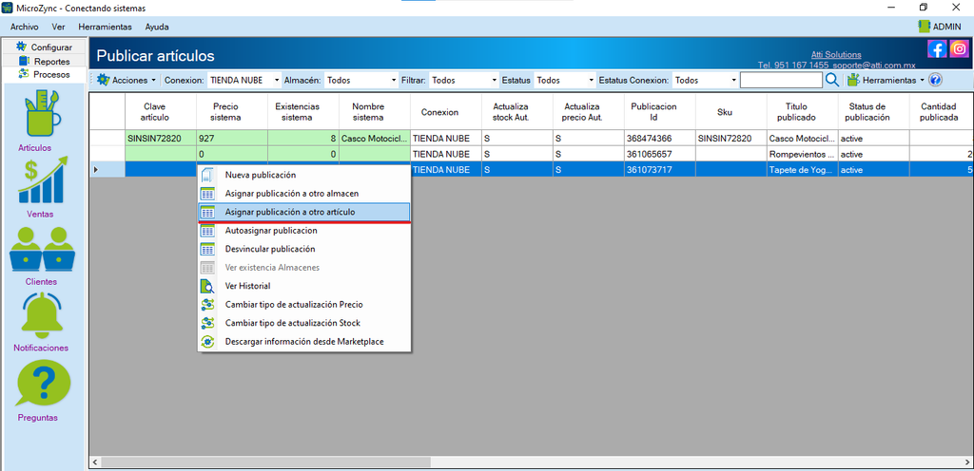Click the horizontal scrollbar thumb
The height and width of the screenshot is (471, 974).
coord(265,462)
